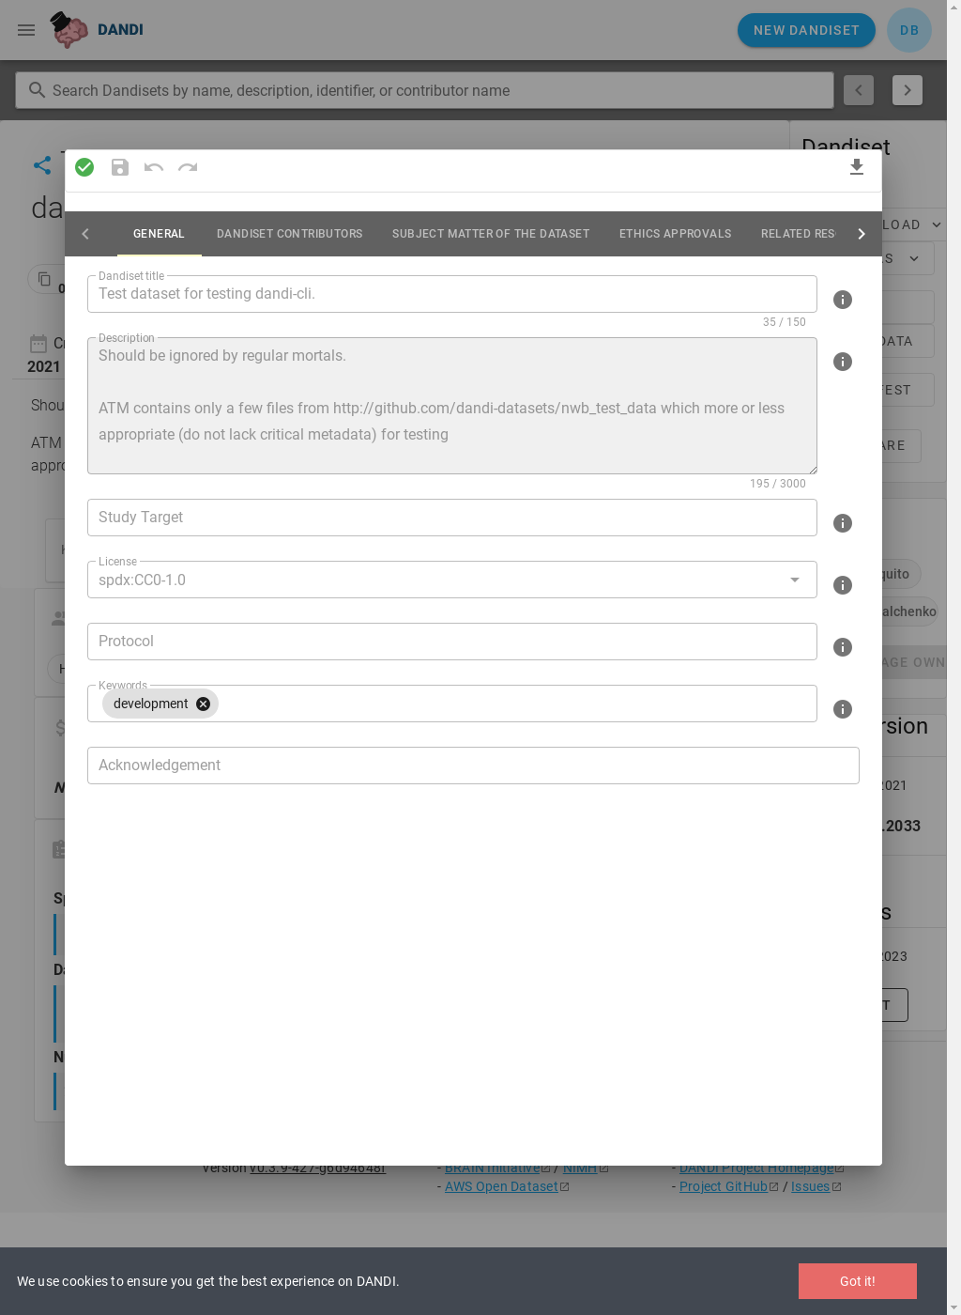Viewport: 961px width, 1315px height.
Task: Dismiss cookie banner with Got it!
Action: pyautogui.click(x=858, y=1281)
